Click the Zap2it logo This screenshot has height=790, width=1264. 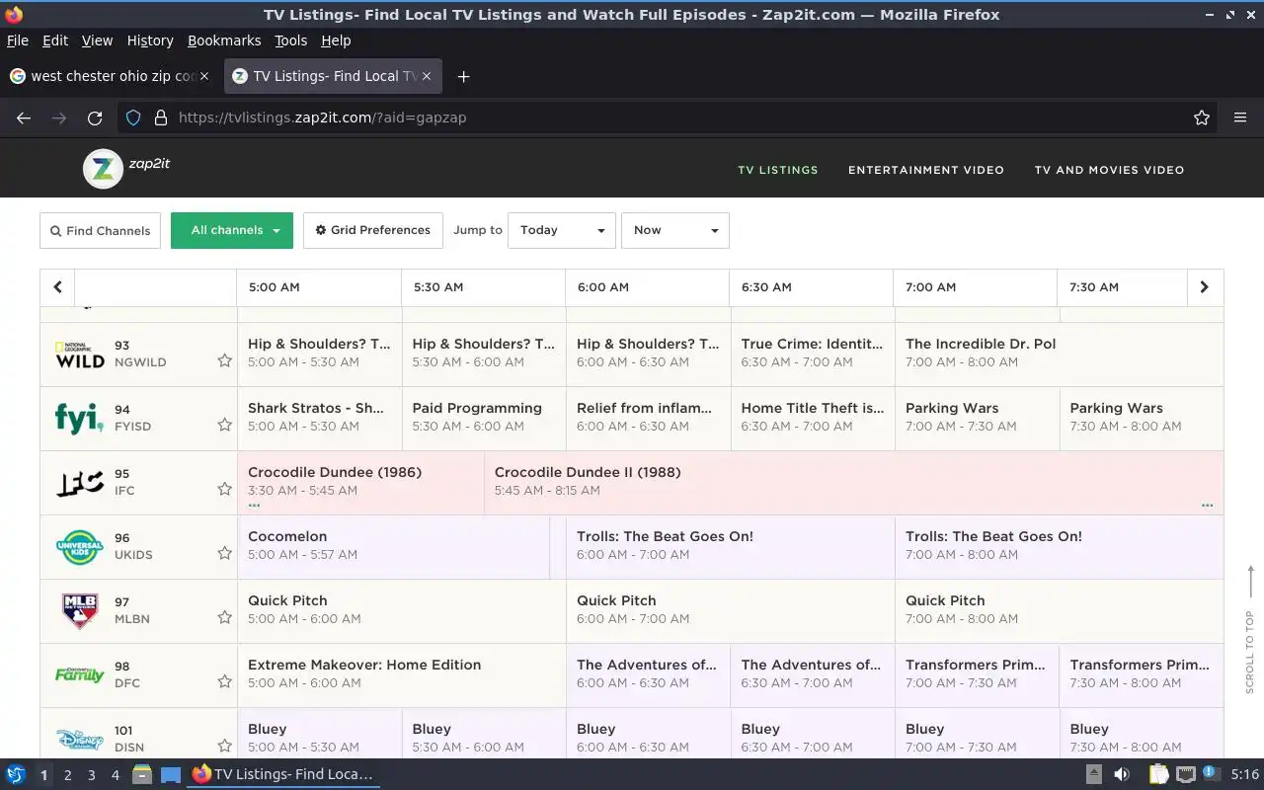pos(126,169)
